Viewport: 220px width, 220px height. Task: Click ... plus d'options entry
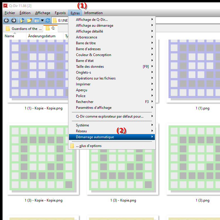[112, 146]
